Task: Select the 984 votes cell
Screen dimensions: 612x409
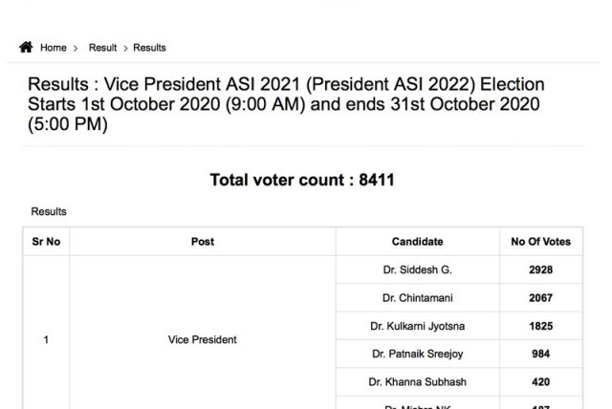Action: (x=540, y=354)
